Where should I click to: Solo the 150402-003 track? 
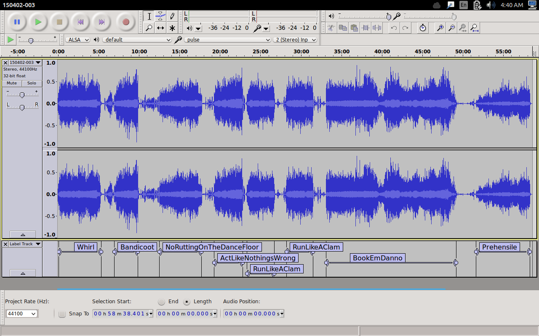[x=32, y=83]
